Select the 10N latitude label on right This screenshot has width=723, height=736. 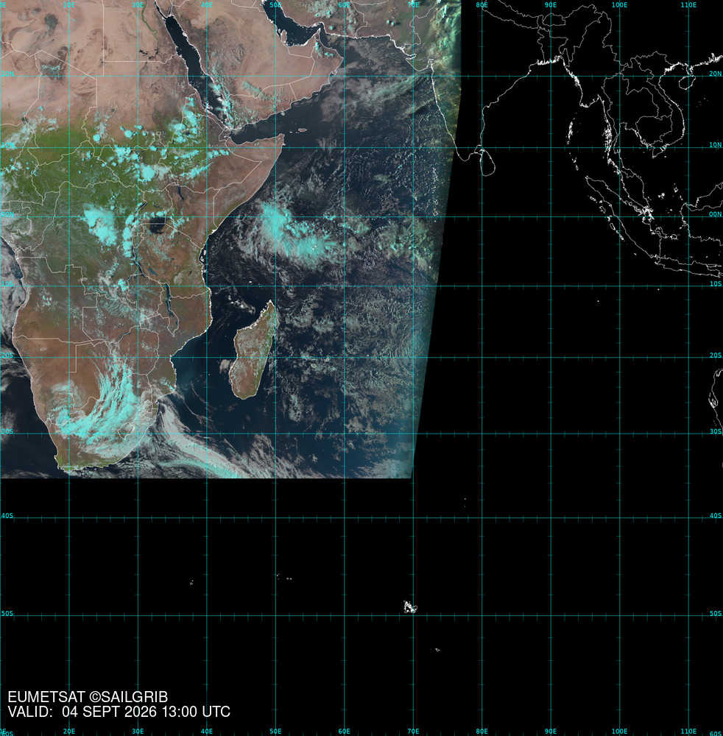pos(715,144)
